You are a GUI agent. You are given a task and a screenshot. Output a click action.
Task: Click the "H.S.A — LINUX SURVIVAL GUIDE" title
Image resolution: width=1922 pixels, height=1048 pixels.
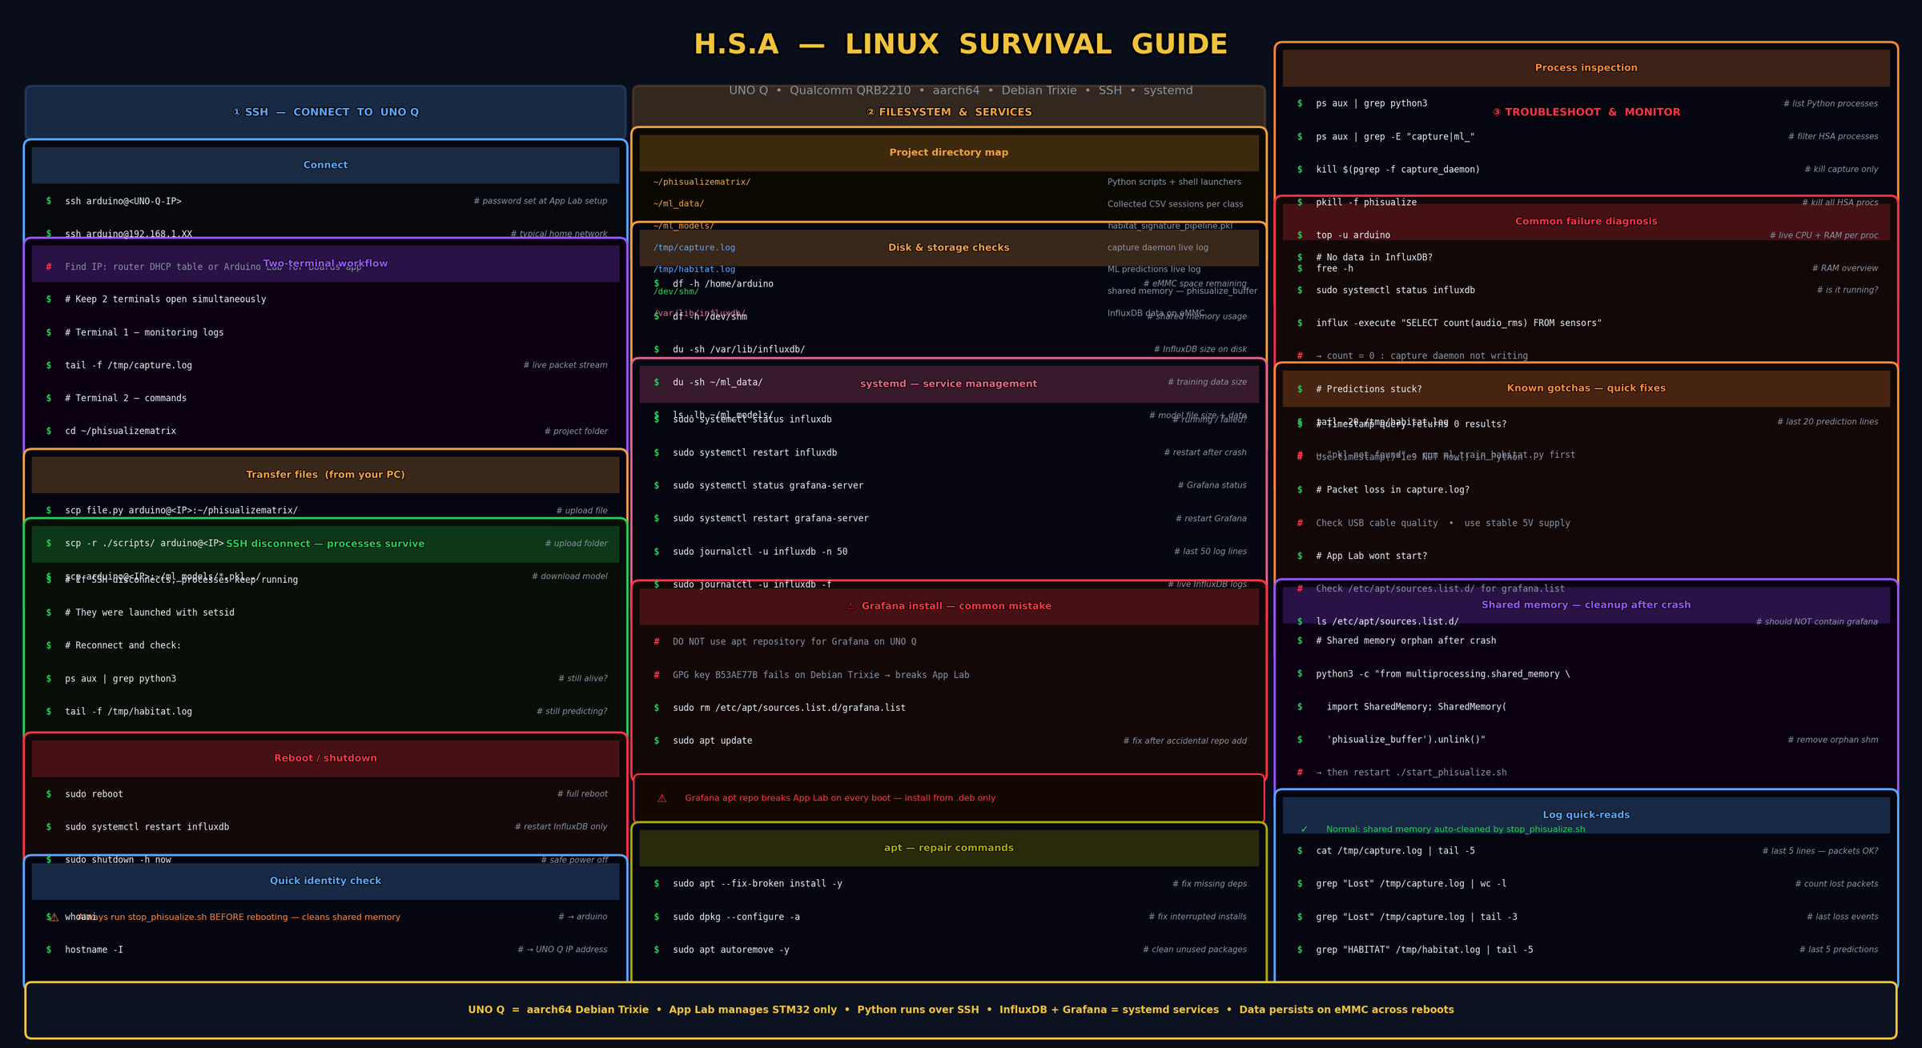[961, 44]
